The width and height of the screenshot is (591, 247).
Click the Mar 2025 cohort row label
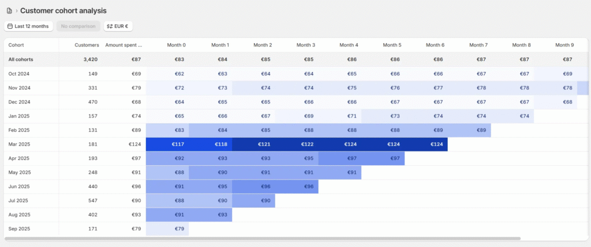point(20,144)
